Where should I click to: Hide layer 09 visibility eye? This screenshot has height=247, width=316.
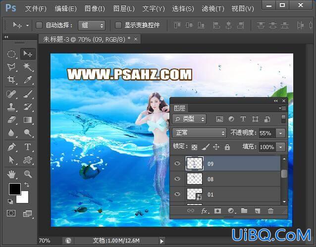click(177, 163)
